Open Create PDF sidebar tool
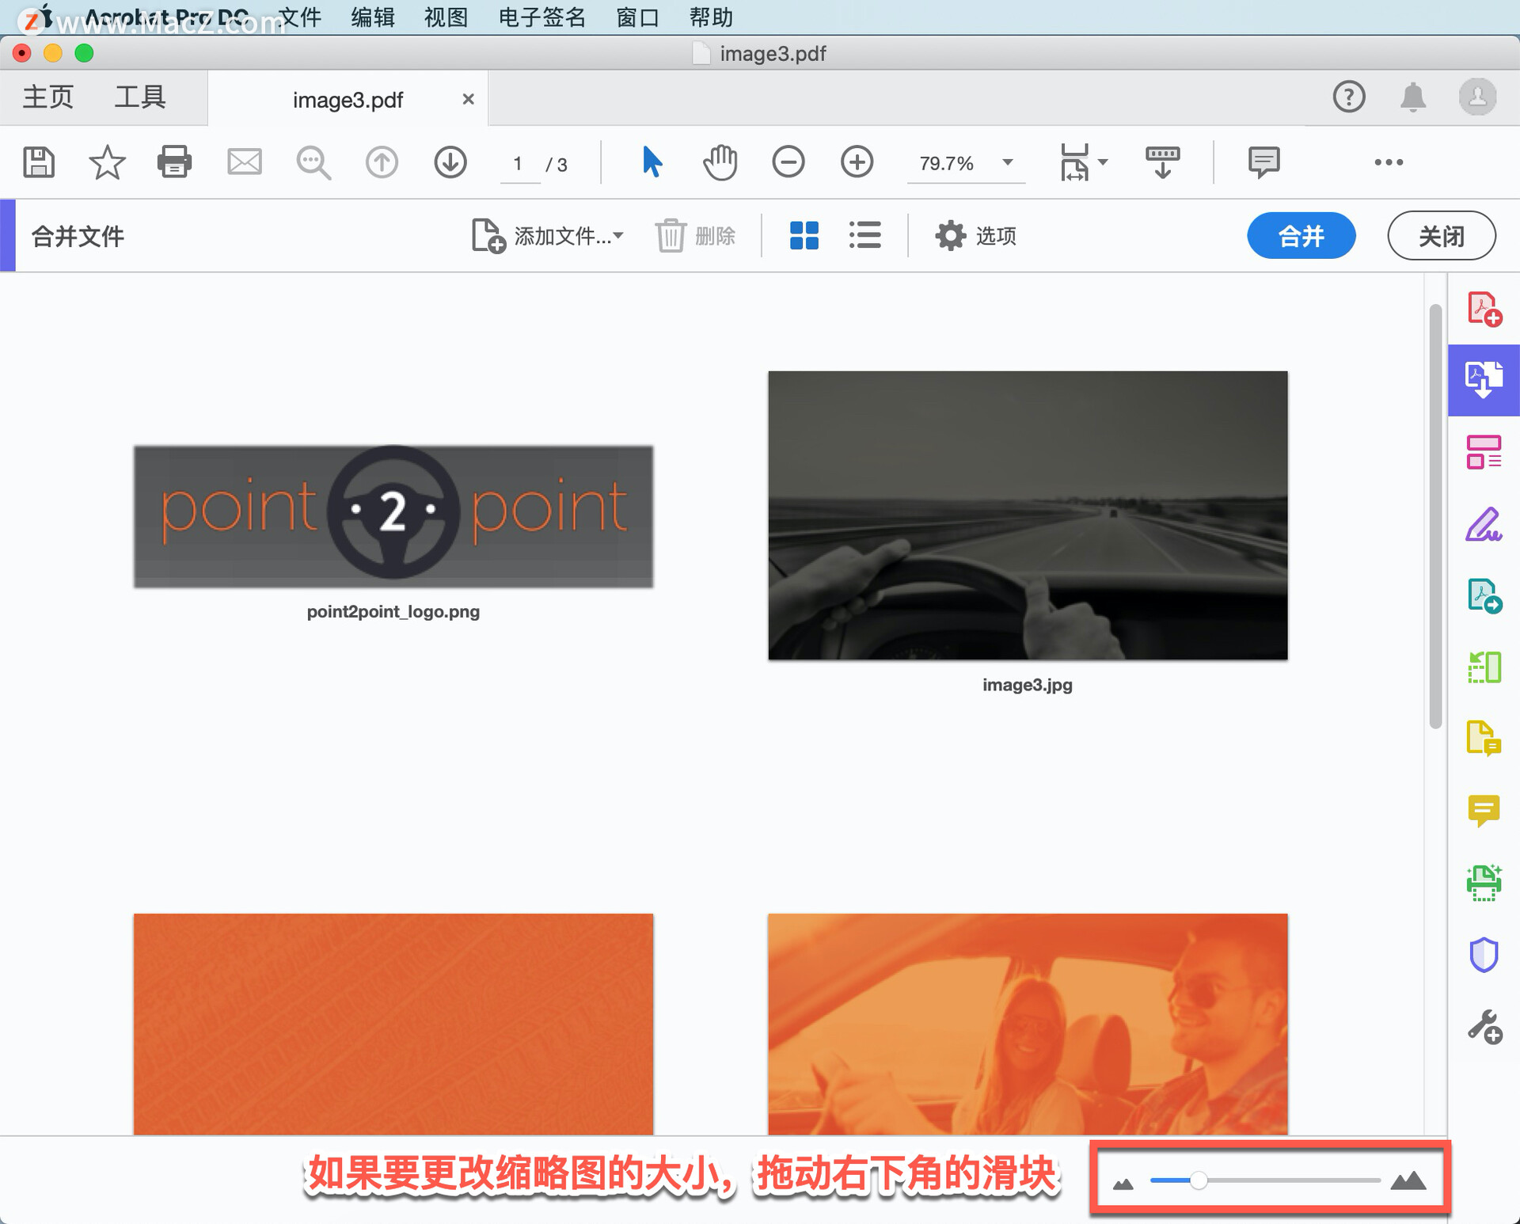The image size is (1520, 1224). click(1484, 309)
